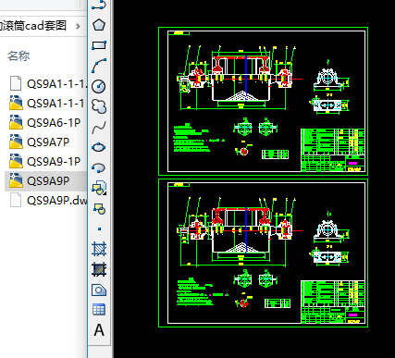Select the Ellipse draw tool
The height and width of the screenshot is (358, 395).
(x=99, y=147)
